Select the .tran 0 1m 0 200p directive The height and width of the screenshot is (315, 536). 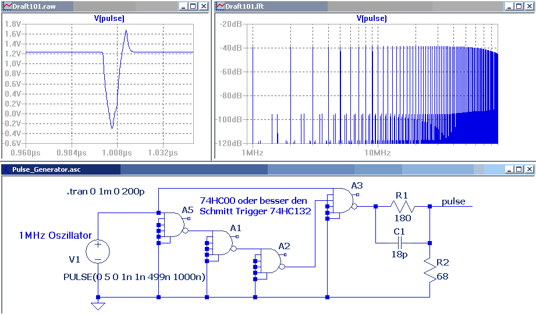tap(105, 192)
